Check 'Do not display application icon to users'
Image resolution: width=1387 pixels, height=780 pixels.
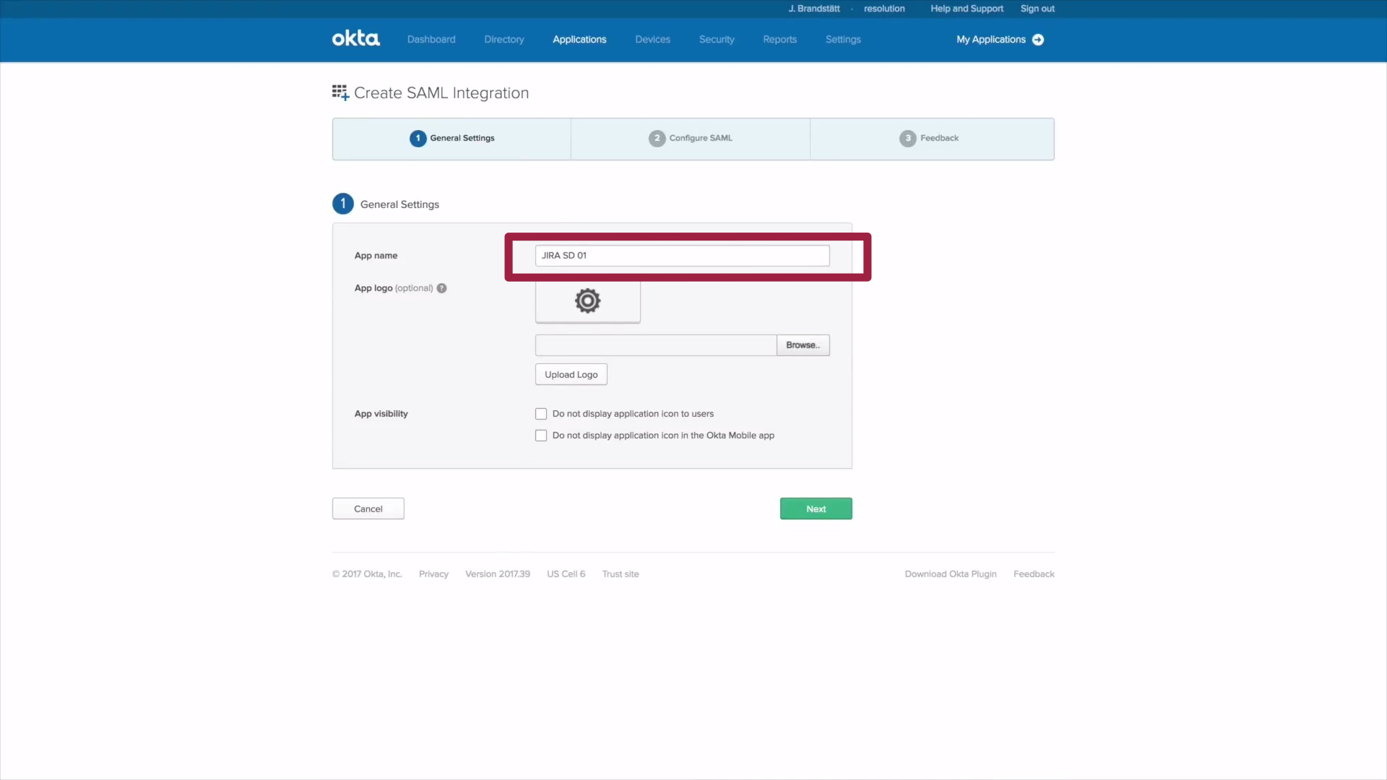click(541, 414)
